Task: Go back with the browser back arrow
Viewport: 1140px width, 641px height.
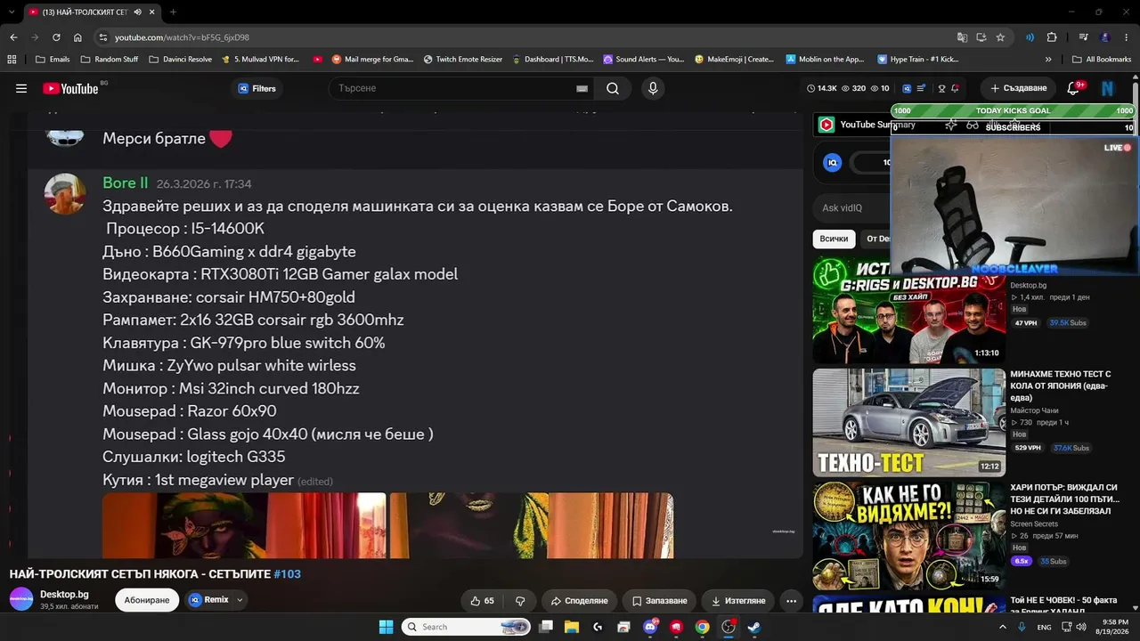Action: 13,37
